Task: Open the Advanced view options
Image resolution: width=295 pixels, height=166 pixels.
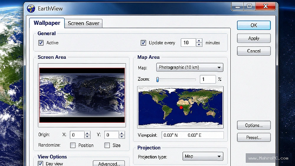Action: [x=109, y=163]
